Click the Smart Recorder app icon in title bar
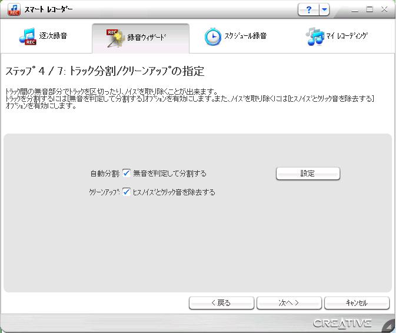The width and height of the screenshot is (402, 333). tap(12, 11)
